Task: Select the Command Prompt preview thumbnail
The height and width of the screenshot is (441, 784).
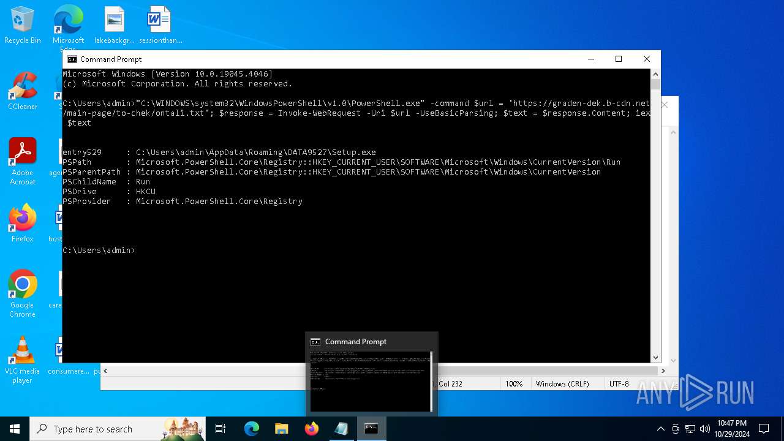Action: (371, 381)
